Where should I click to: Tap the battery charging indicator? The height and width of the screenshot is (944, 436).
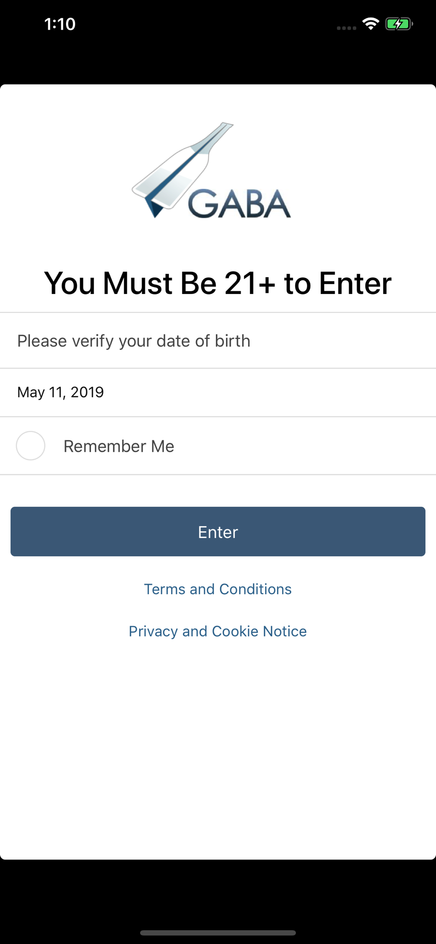pyautogui.click(x=399, y=24)
